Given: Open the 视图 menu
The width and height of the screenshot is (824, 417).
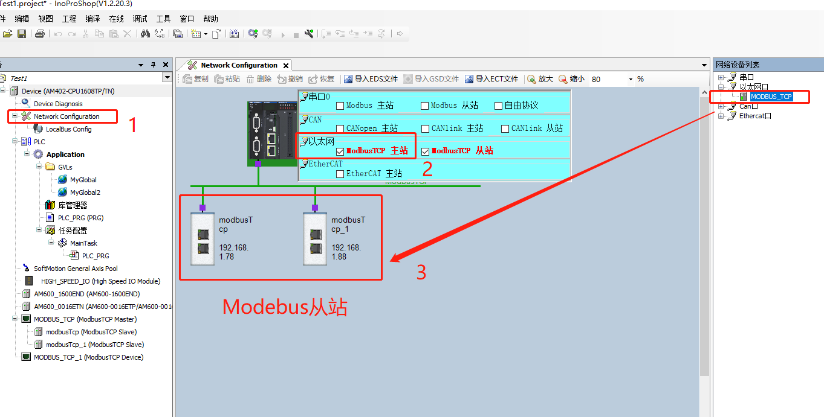Looking at the screenshot, I should [x=46, y=19].
